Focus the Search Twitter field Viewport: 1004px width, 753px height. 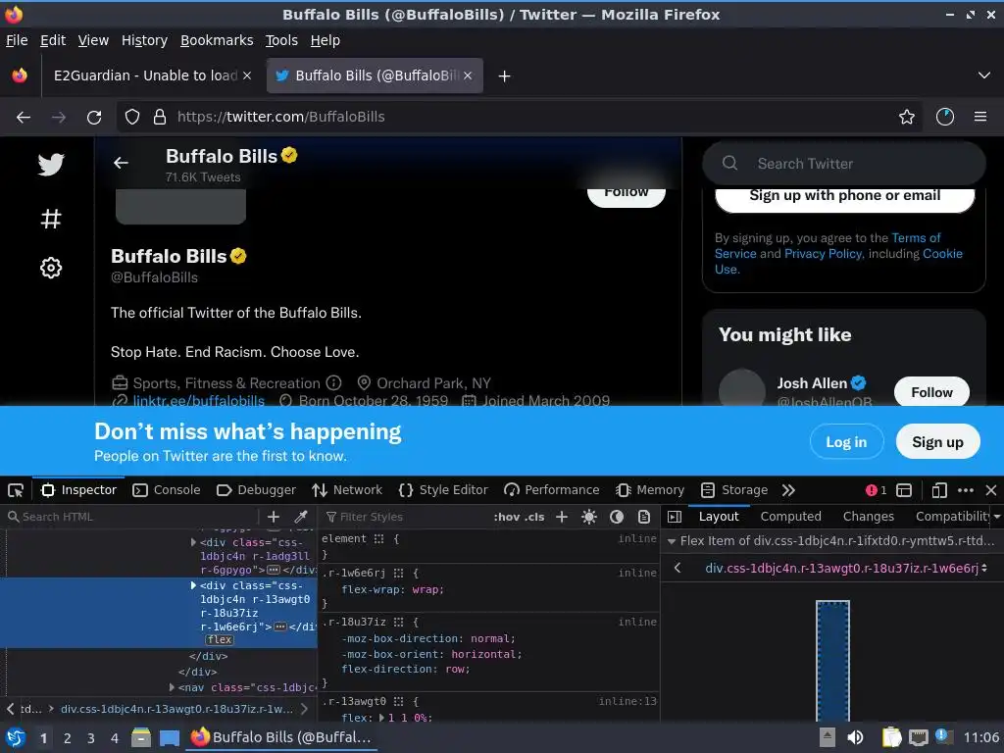click(844, 164)
